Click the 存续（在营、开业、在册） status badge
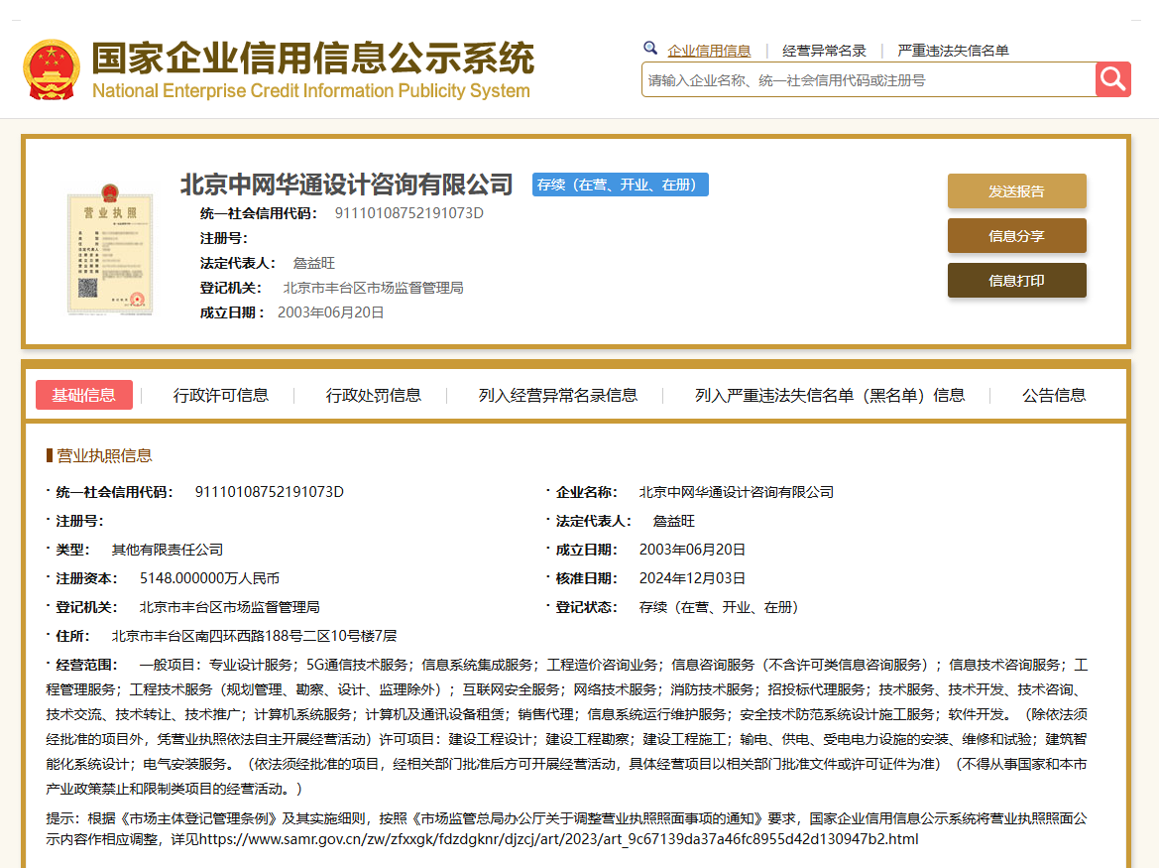 [x=621, y=185]
